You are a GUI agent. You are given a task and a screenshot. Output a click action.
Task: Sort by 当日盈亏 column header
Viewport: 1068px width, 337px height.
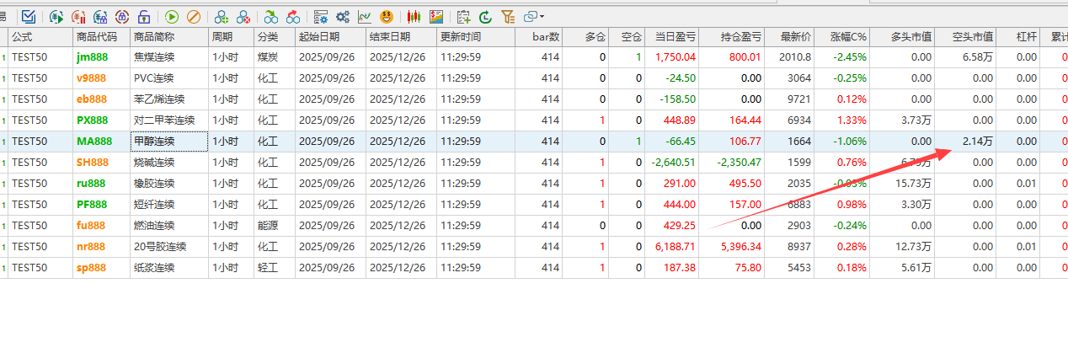(x=674, y=37)
